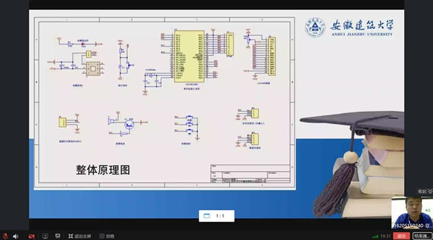Switch to 宫格 grid layout view

(107, 236)
